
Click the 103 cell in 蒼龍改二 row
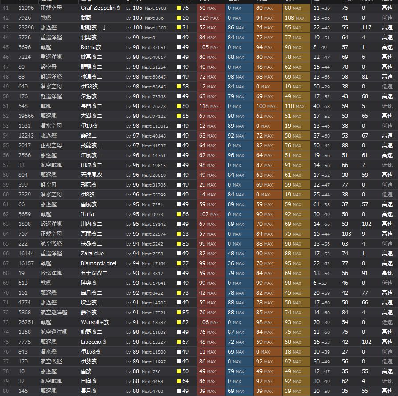pyautogui.click(x=346, y=234)
